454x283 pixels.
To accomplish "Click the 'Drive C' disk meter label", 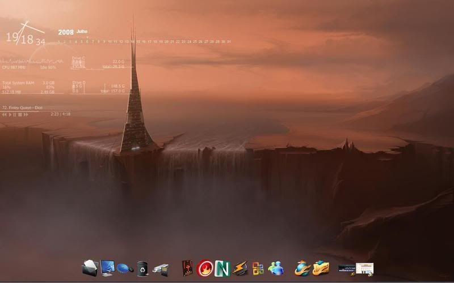I will (78, 58).
